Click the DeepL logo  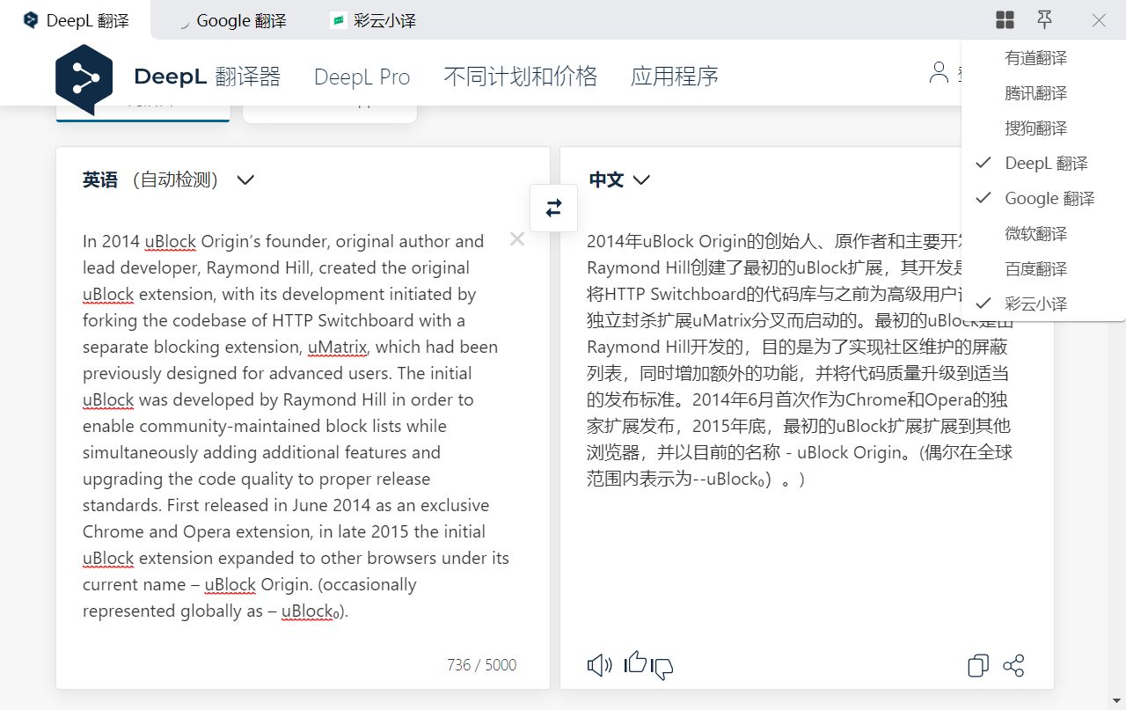coord(84,77)
